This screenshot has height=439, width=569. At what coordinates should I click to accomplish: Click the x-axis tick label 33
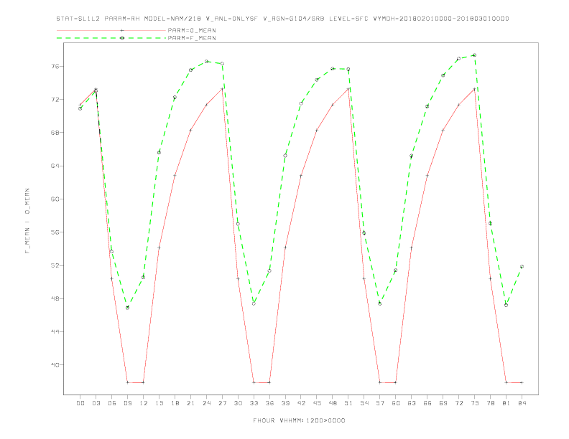point(254,403)
